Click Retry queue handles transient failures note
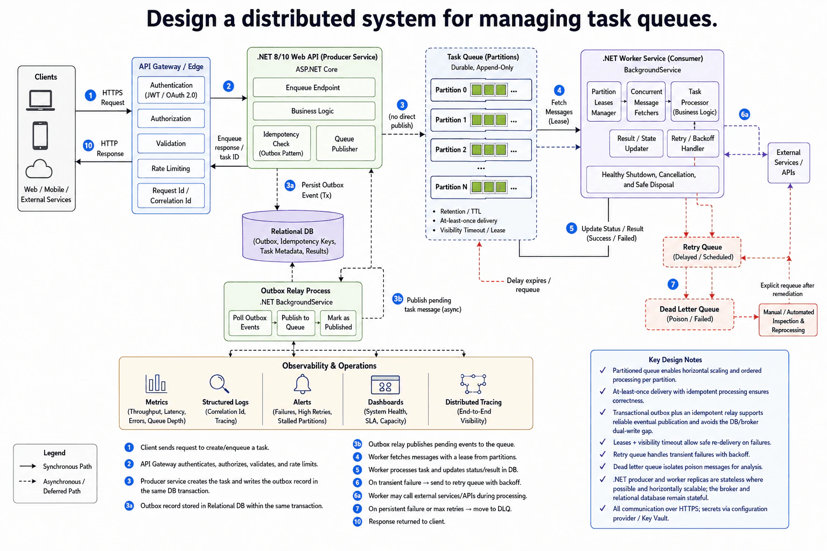 coord(681,455)
